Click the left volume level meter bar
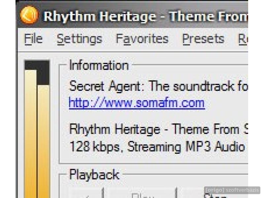 pos(30,134)
